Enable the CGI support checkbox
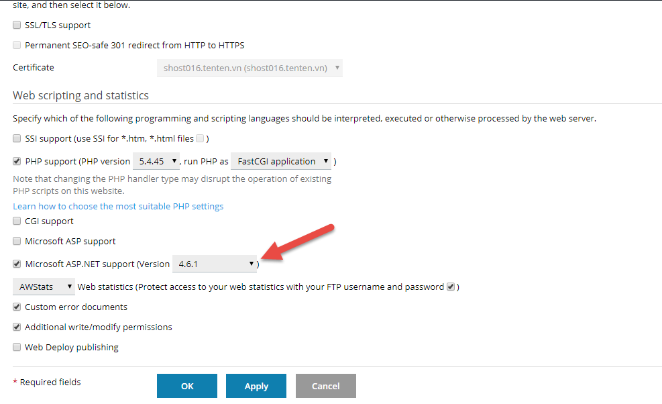 tap(17, 221)
